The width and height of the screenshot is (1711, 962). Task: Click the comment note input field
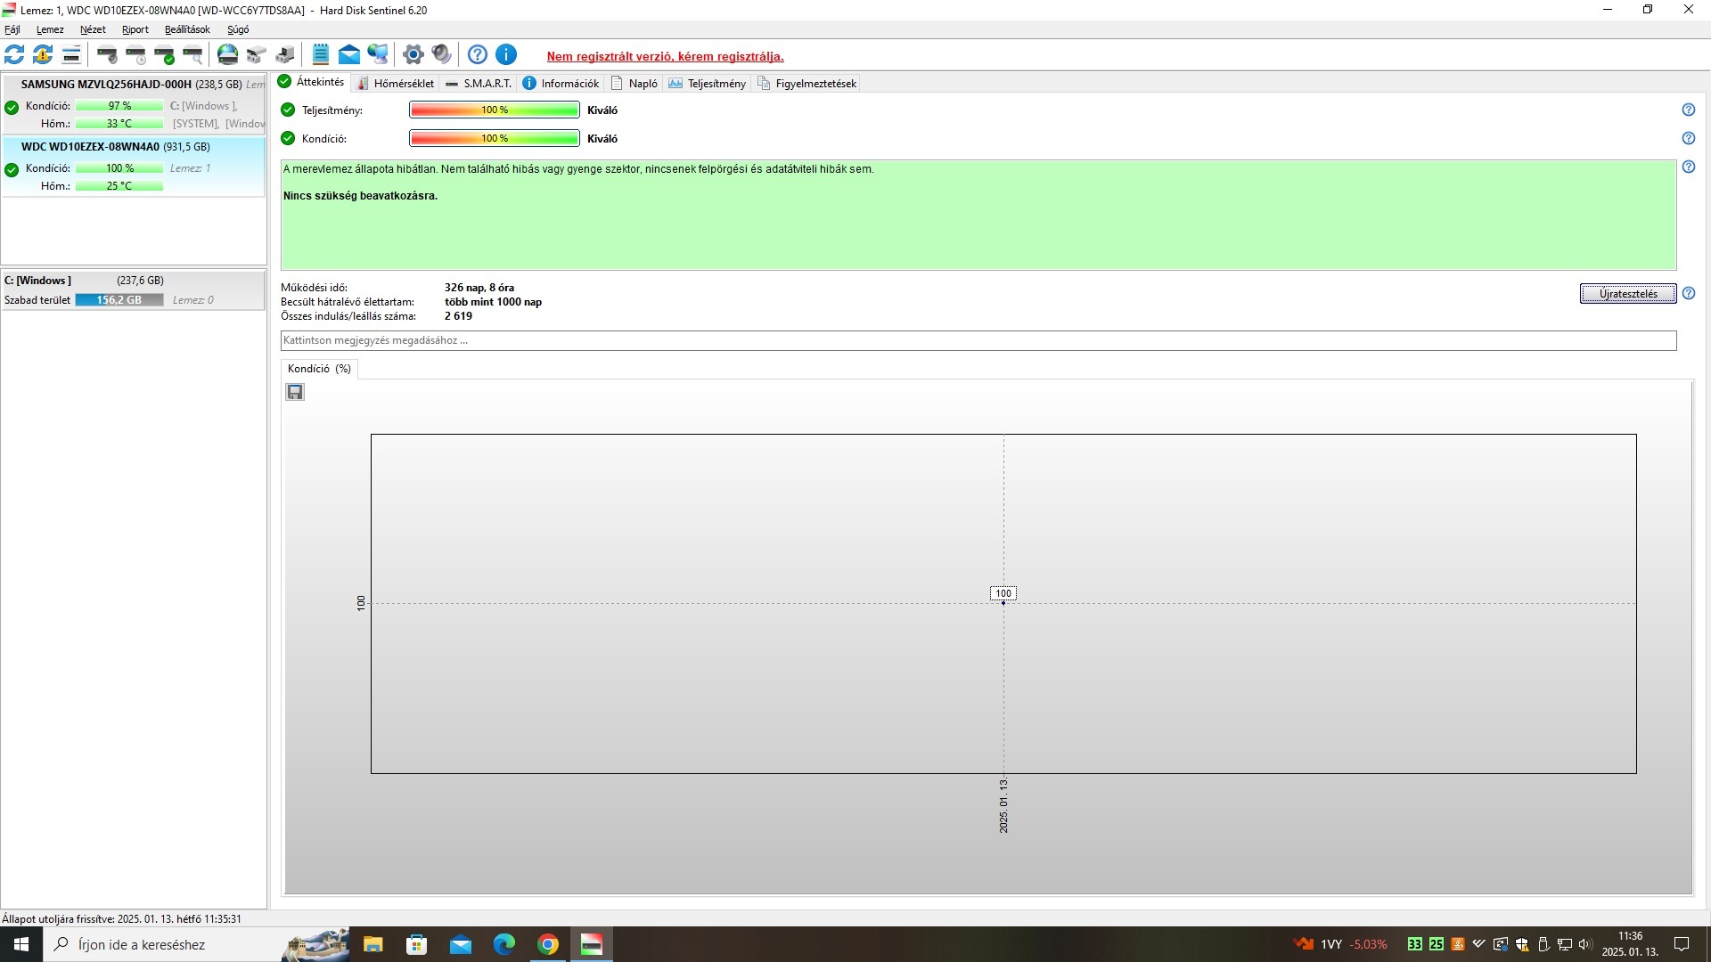(x=978, y=340)
